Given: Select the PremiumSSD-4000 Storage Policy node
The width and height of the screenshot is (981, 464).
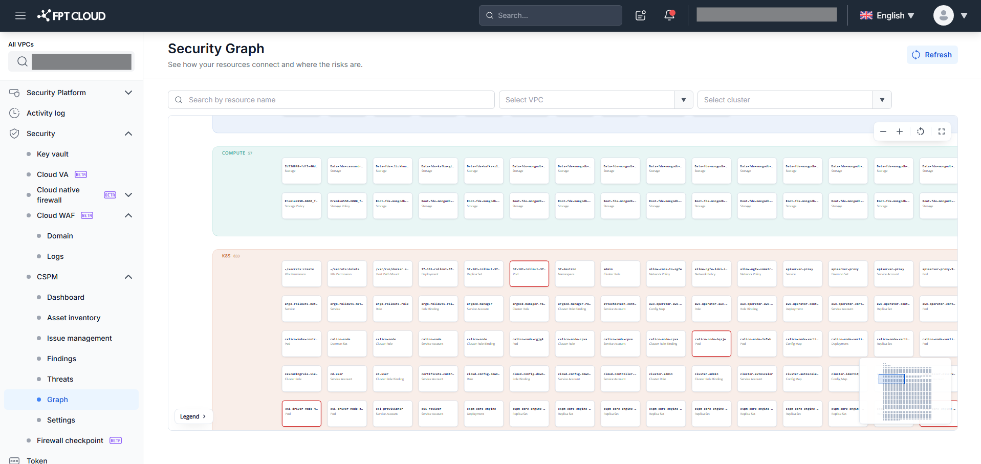Looking at the screenshot, I should [301, 206].
